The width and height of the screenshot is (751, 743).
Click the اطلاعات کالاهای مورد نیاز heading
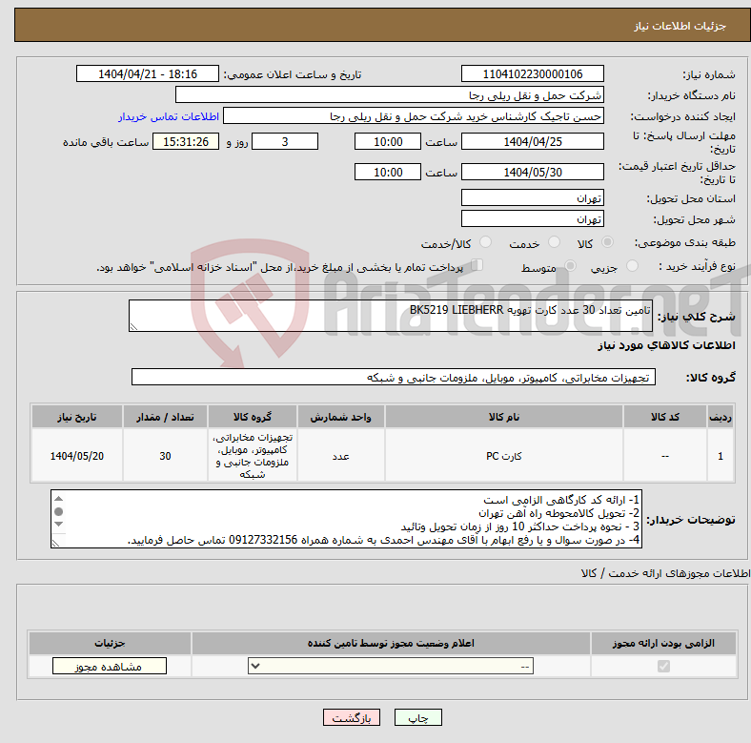(666, 345)
